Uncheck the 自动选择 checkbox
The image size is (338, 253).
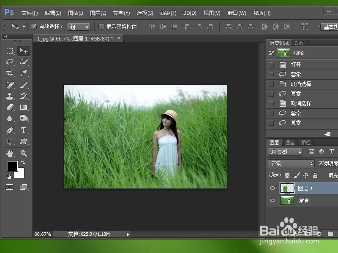click(34, 27)
